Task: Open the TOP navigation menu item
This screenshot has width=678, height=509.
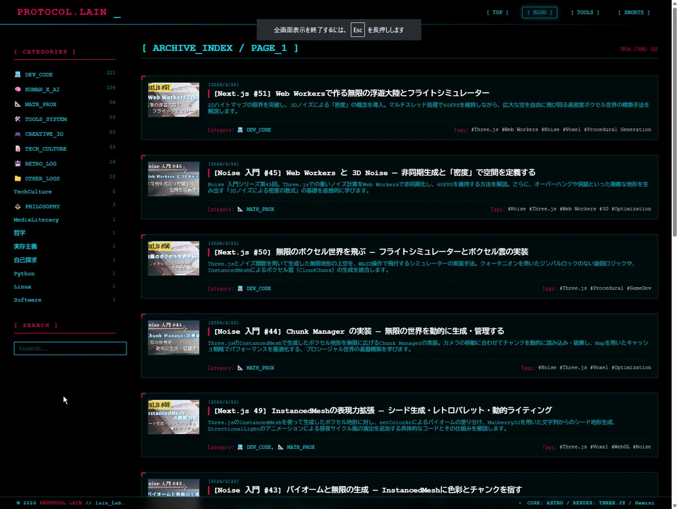Action: [497, 12]
